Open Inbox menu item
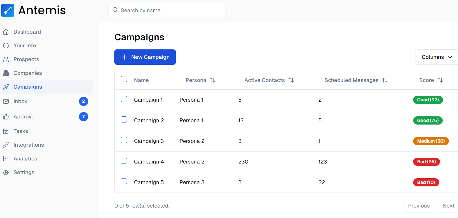458x218 pixels. coord(20,101)
